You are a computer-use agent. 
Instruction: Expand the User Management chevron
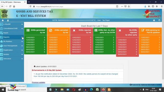22,46
